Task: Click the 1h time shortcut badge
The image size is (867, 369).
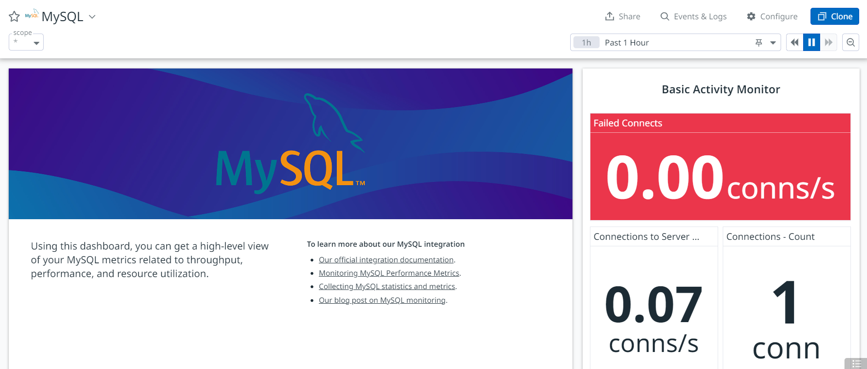Action: (x=586, y=42)
